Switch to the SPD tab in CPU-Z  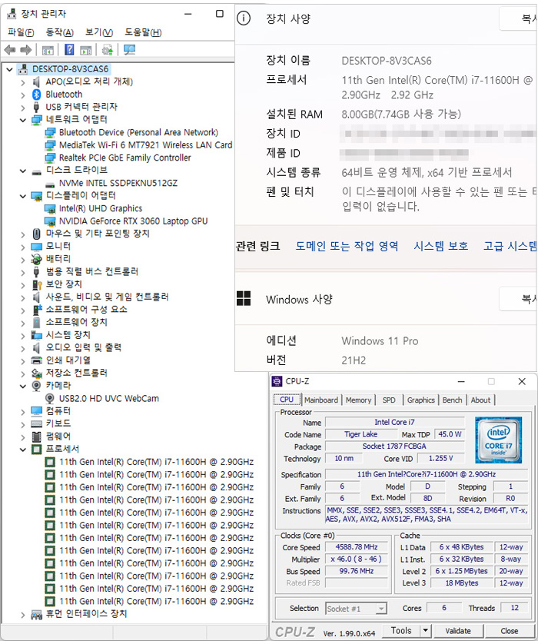[389, 400]
